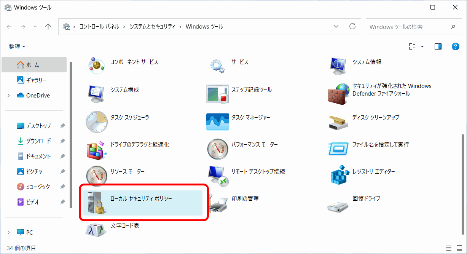
Task: Select ミュージック in quick access
Action: pyautogui.click(x=34, y=187)
